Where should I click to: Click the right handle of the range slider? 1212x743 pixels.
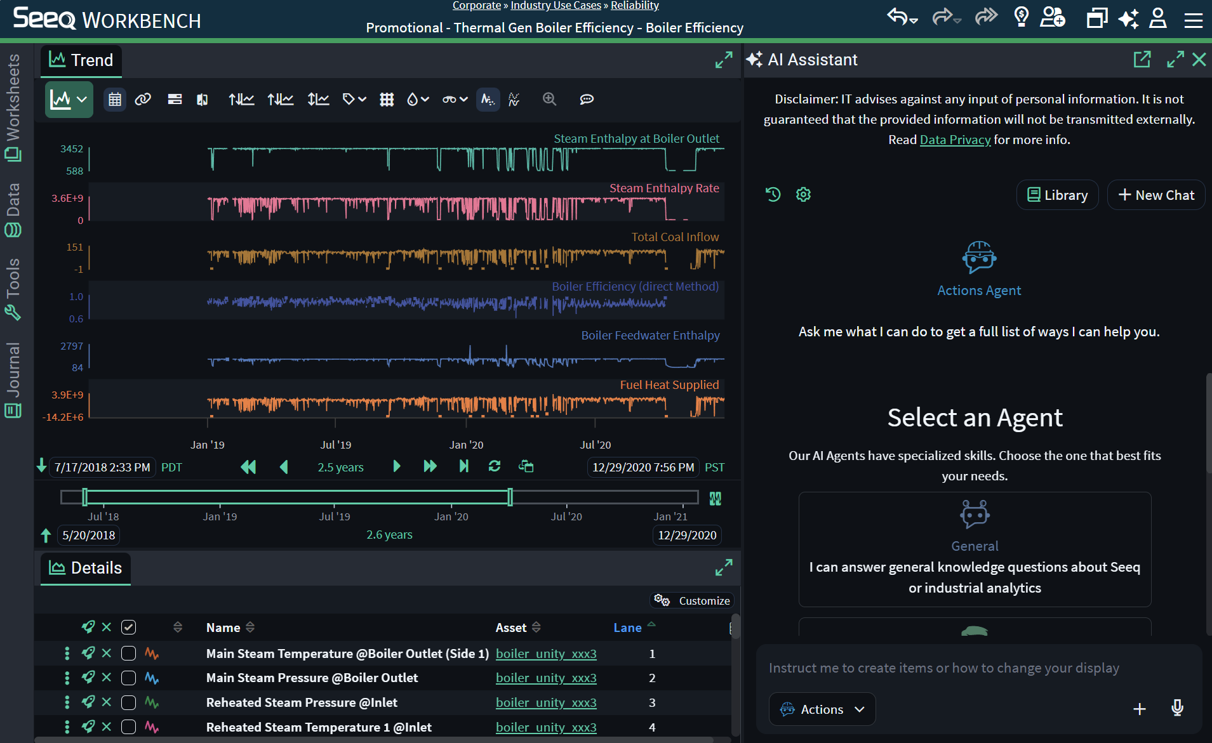[x=510, y=497]
